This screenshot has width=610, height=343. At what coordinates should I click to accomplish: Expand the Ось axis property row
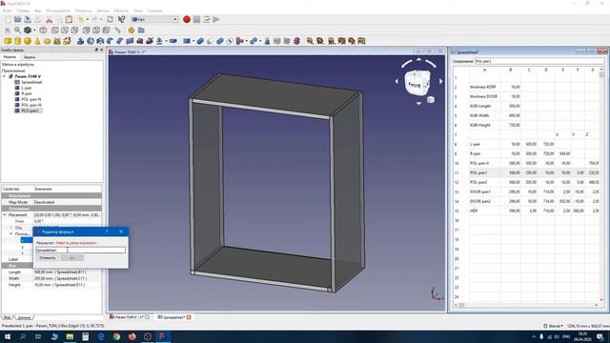click(x=10, y=228)
